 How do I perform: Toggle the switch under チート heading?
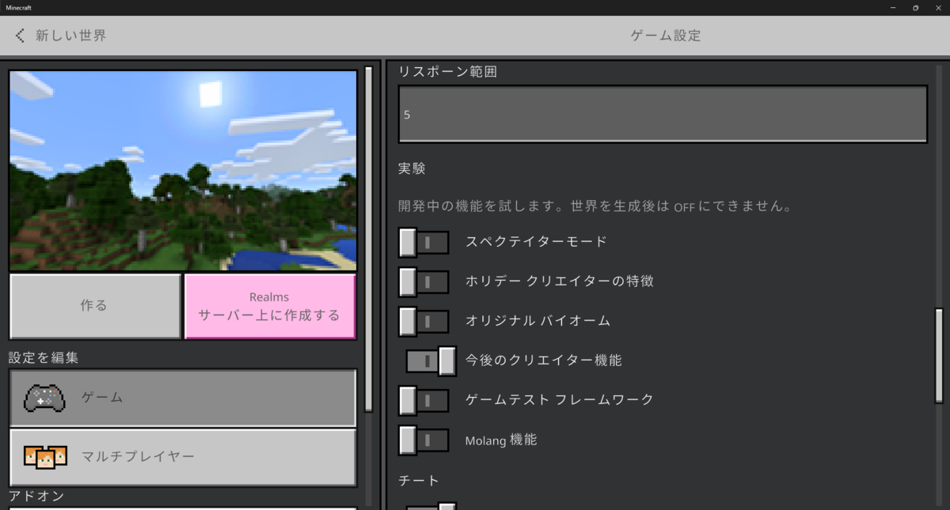point(431,506)
